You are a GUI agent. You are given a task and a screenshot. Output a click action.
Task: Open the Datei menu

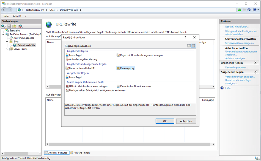[x=6, y=16]
